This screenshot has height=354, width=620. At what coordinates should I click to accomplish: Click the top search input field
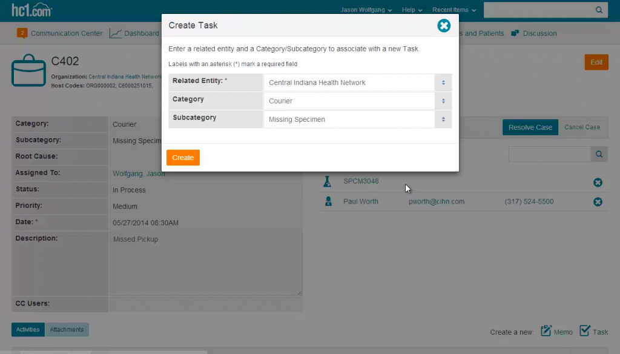[537, 10]
